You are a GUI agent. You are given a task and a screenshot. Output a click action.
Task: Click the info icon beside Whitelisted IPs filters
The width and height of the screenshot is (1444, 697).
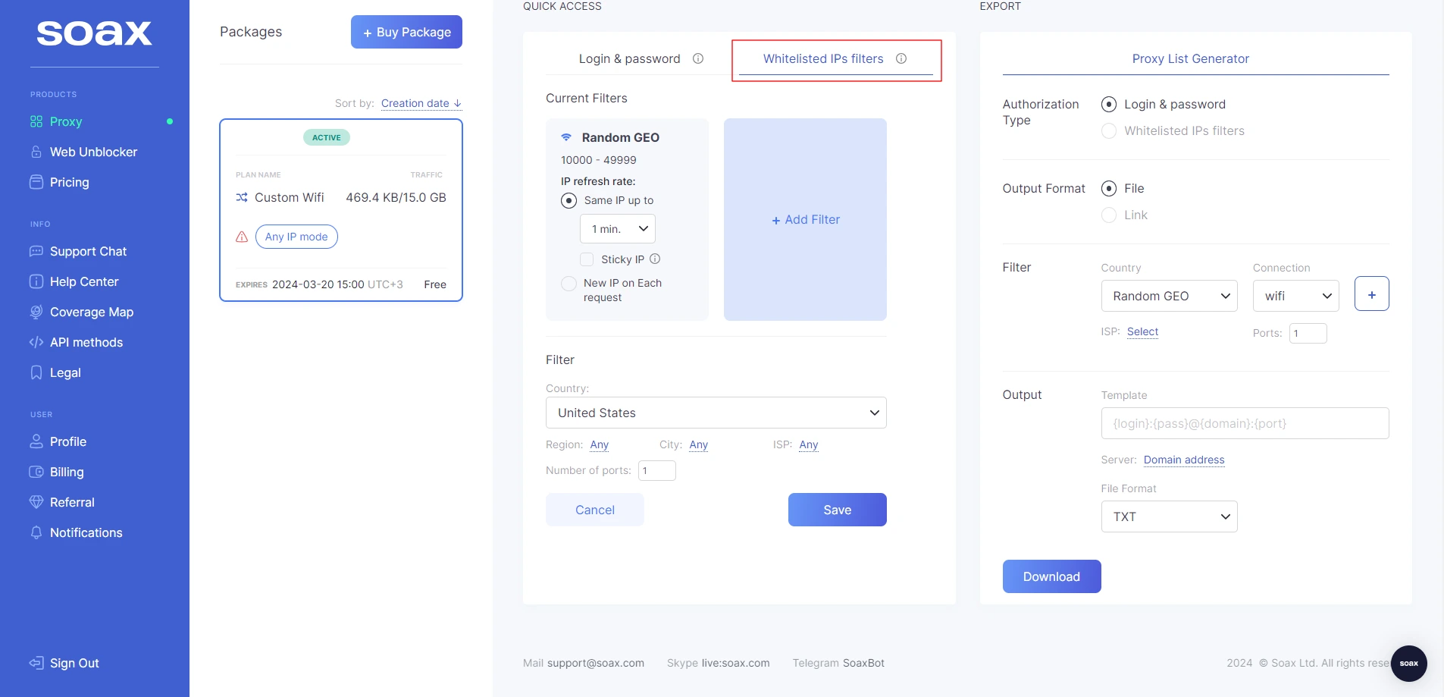point(901,58)
